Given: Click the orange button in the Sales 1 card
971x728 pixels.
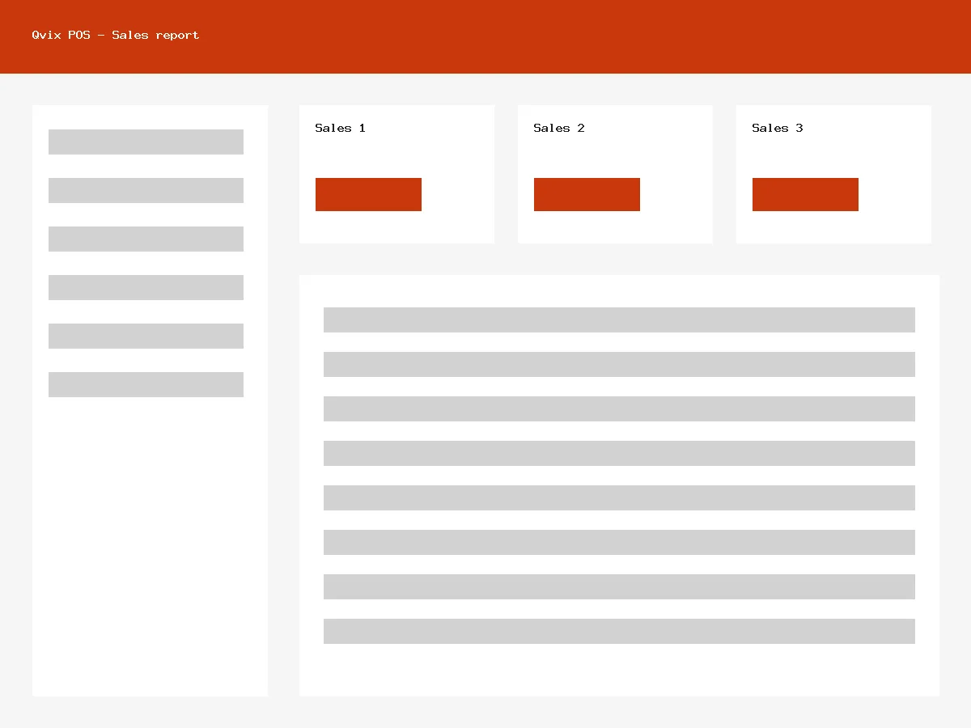Looking at the screenshot, I should (x=368, y=194).
